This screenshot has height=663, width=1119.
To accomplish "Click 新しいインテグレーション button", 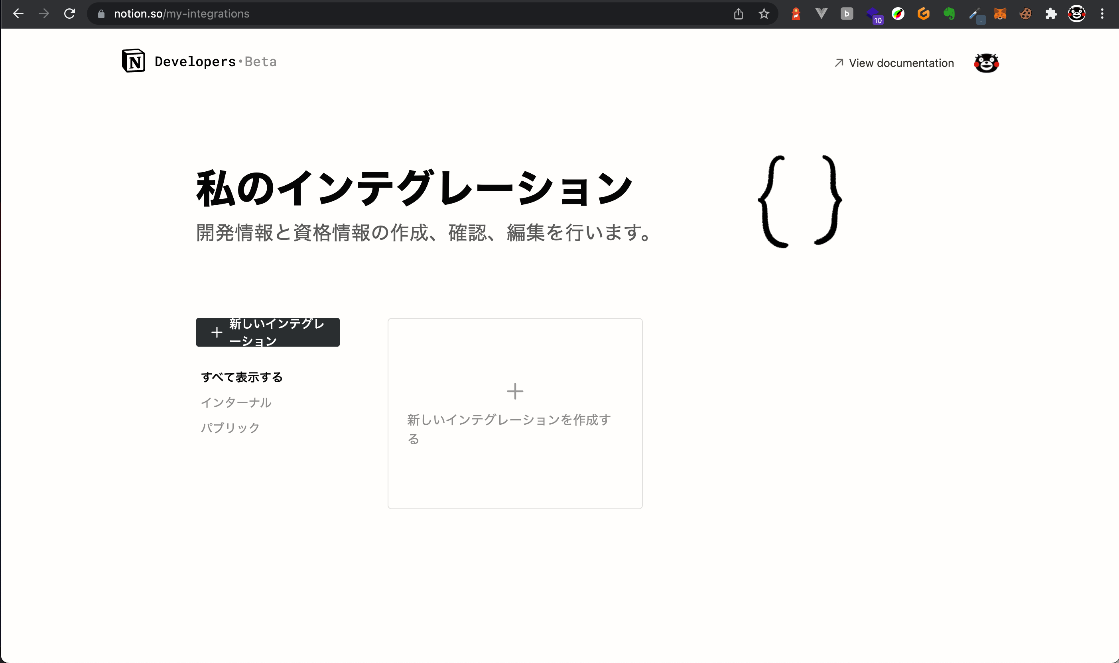I will [268, 332].
